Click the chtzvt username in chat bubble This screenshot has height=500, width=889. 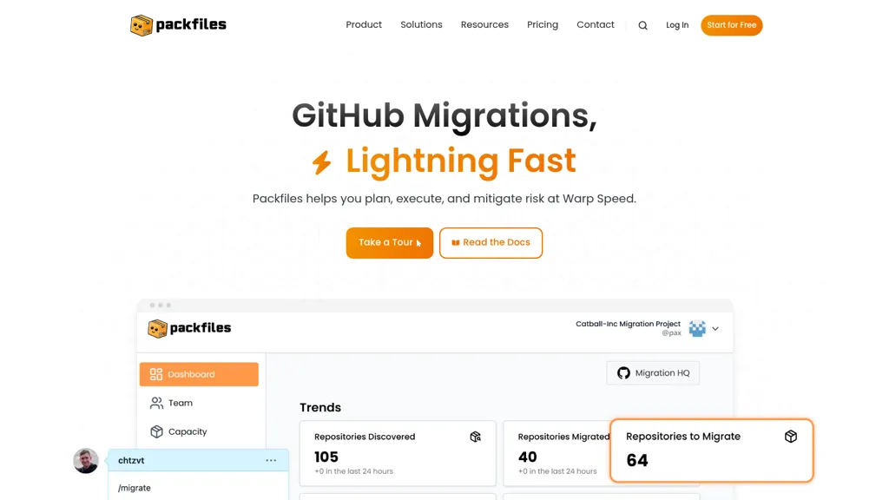click(131, 460)
